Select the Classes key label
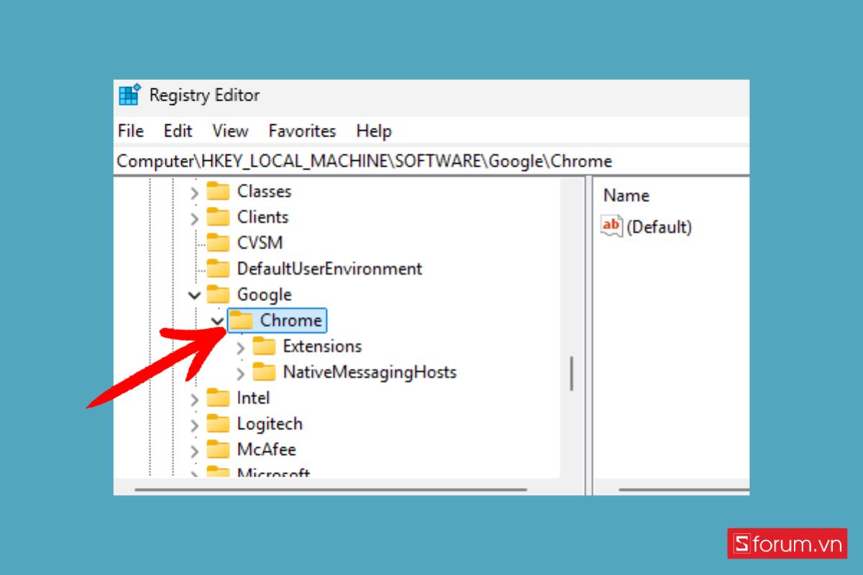The height and width of the screenshot is (575, 863). (x=264, y=191)
